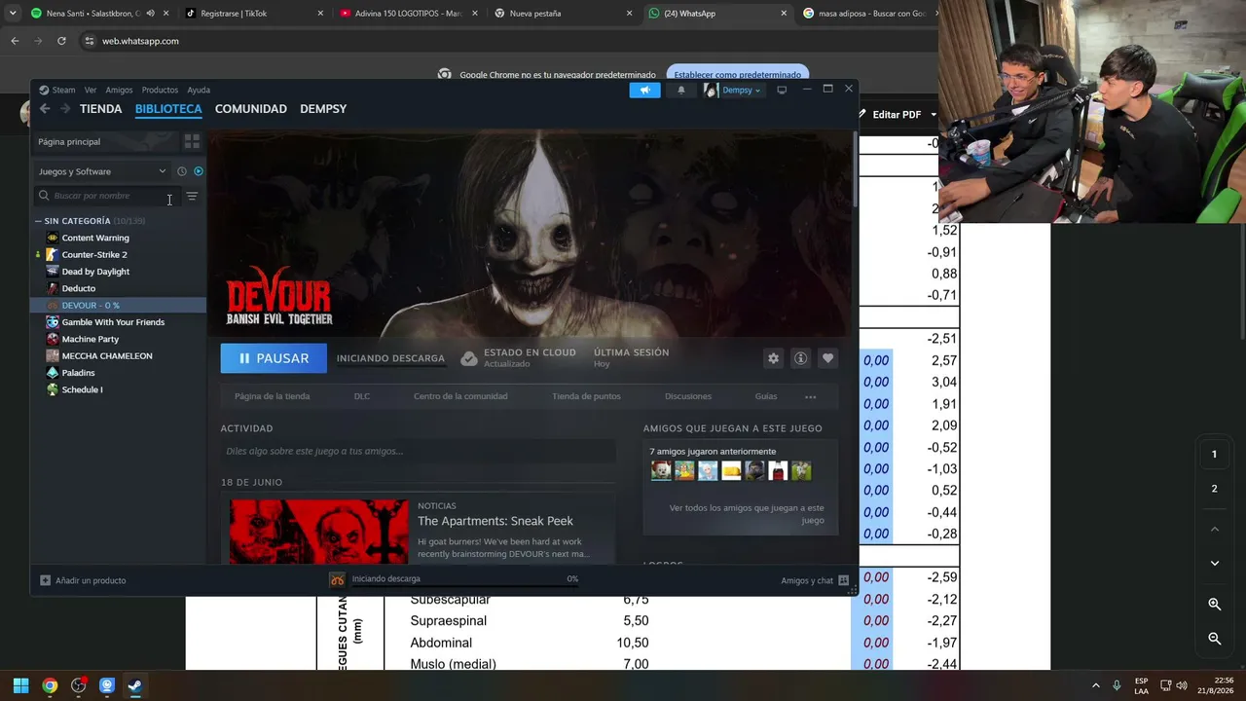Open advanced filter options icon
1246x701 pixels.
(192, 196)
